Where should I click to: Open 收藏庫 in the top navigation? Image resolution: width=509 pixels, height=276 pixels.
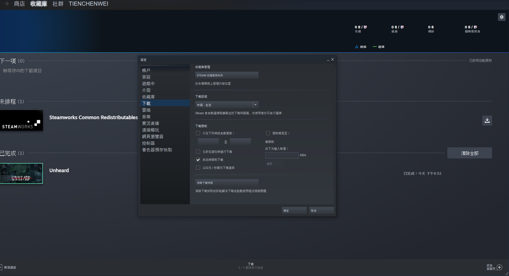point(39,4)
